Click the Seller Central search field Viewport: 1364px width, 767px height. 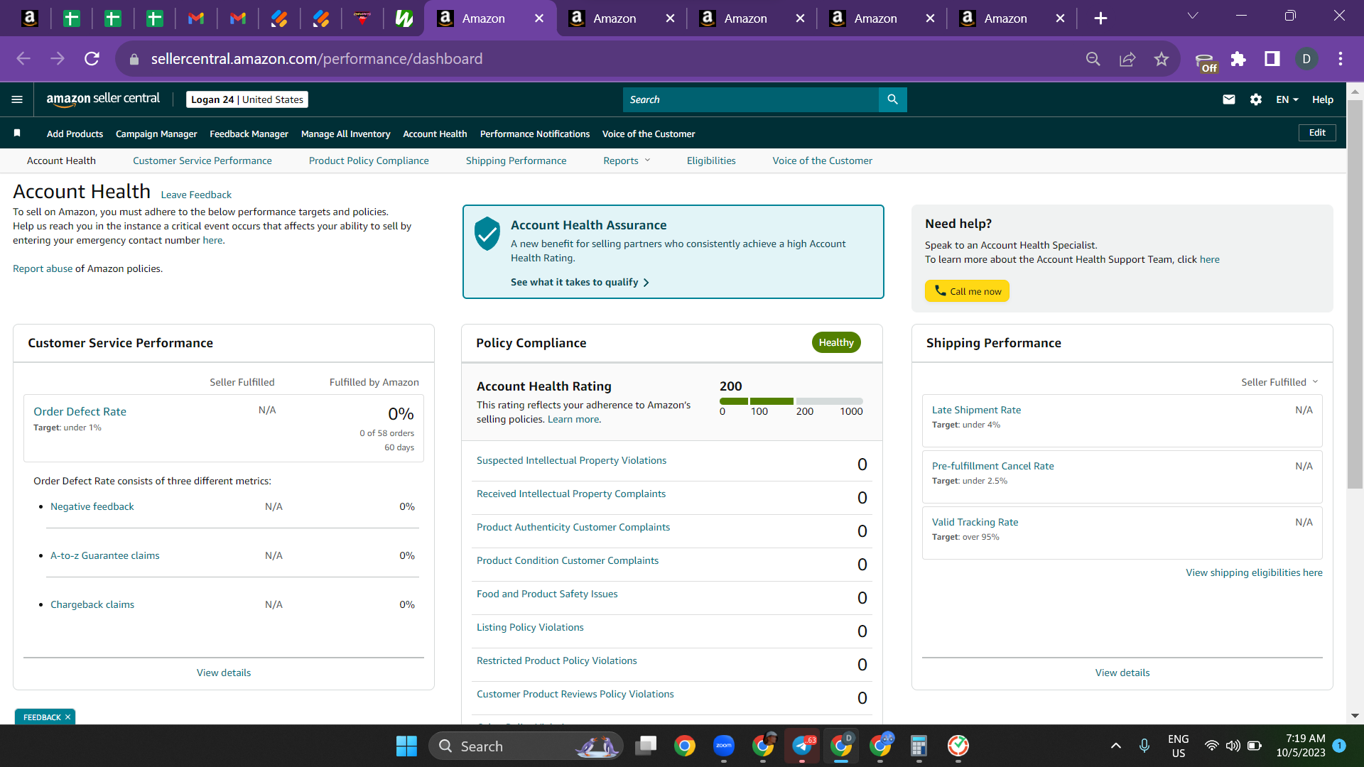pyautogui.click(x=751, y=99)
